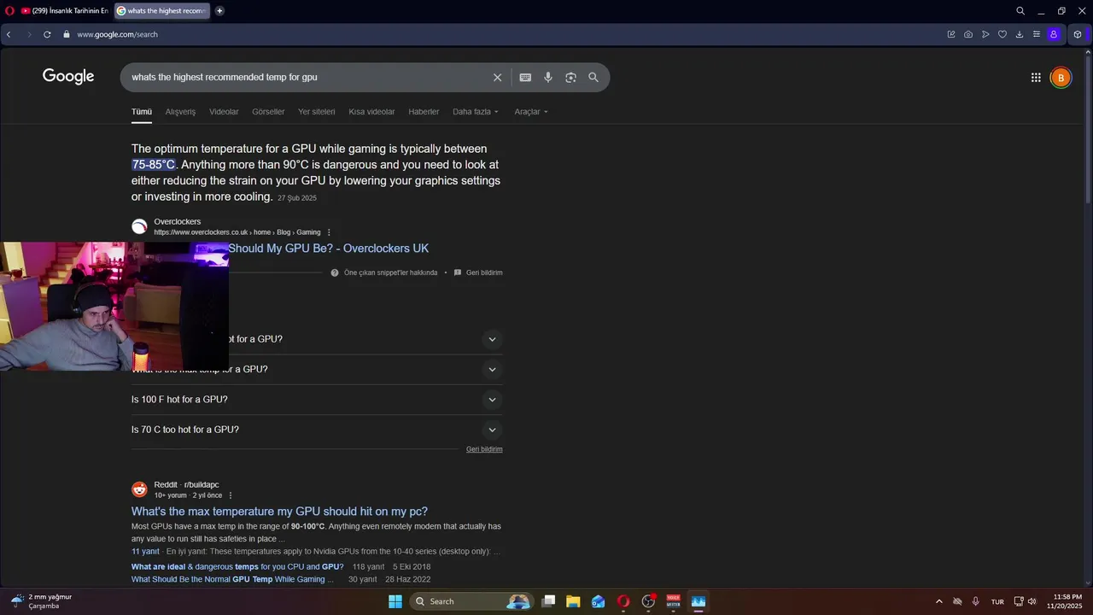Expand first People-also-ask question chevron
This screenshot has width=1093, height=615.
coord(492,339)
